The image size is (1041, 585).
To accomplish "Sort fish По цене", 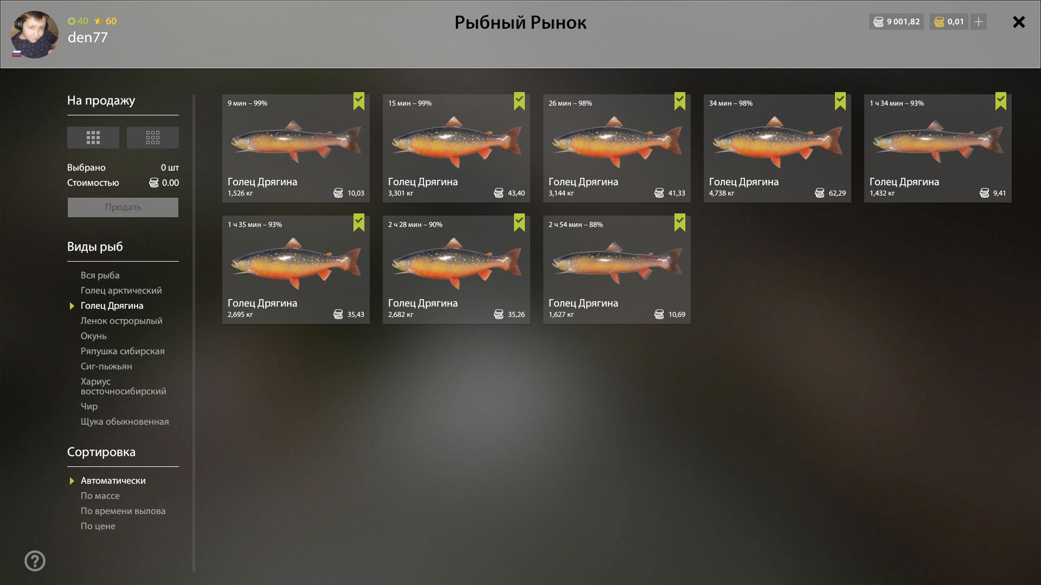I will (98, 526).
